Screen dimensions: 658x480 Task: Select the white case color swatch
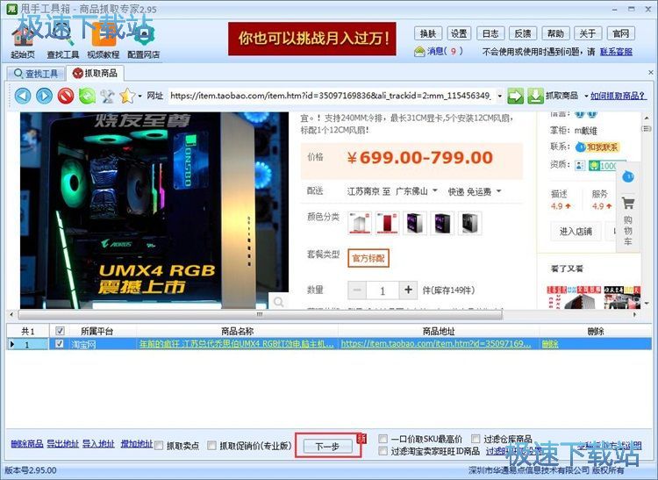(360, 223)
